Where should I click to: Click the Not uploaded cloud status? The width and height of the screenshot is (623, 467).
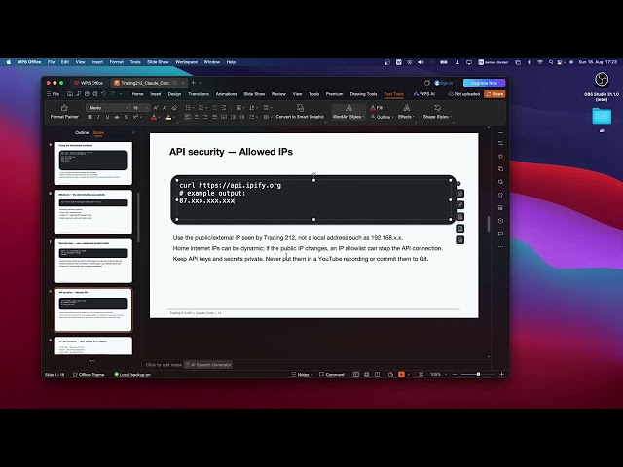point(463,94)
